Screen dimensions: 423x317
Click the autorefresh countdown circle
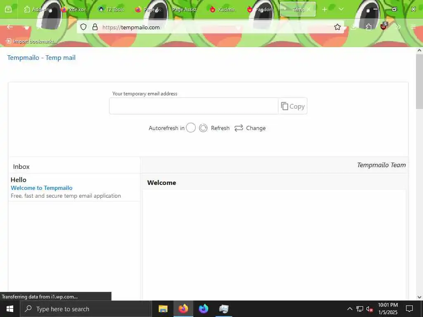click(191, 128)
